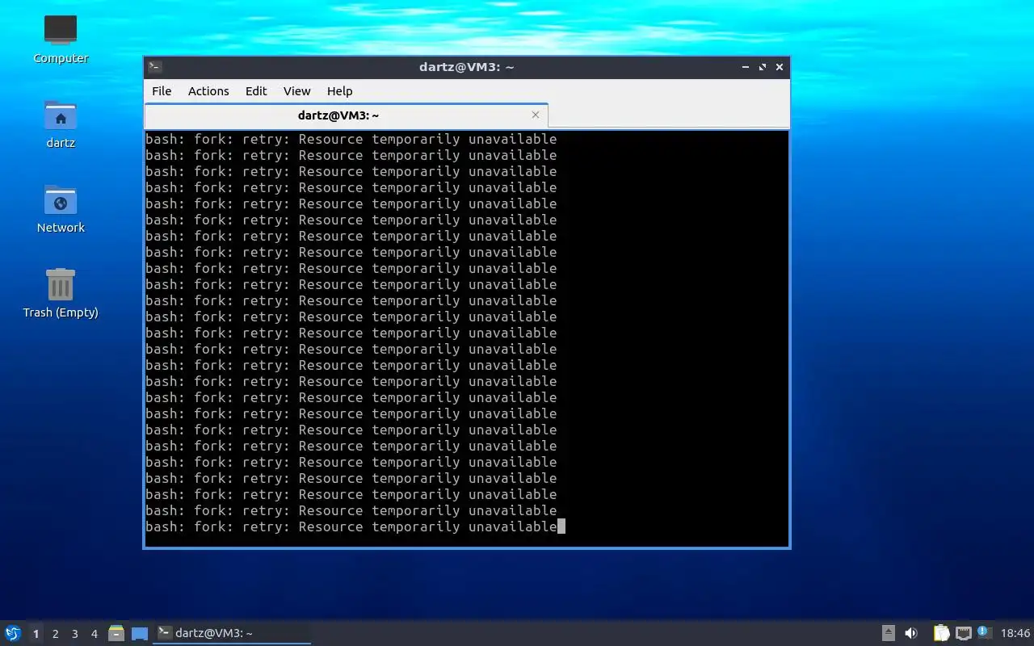Viewport: 1034px width, 646px height.
Task: Click the terminal cursor block
Action: click(561, 526)
